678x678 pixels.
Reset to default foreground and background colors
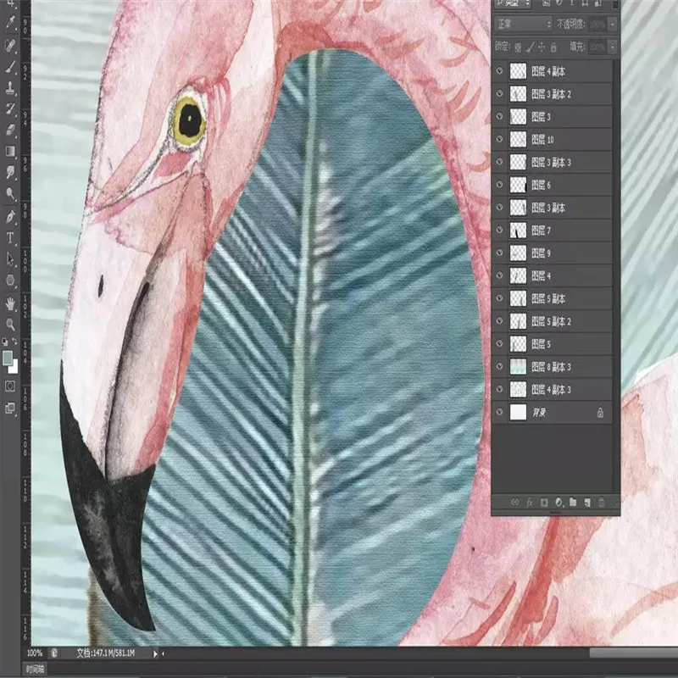(x=5, y=342)
